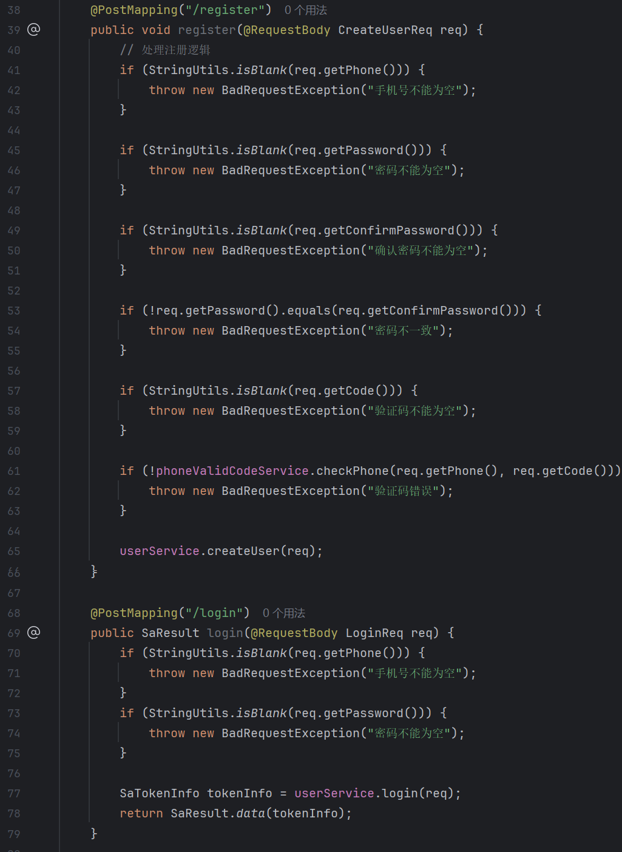Viewport: 622px width, 852px height.
Task: Click SaResult.data call on line 78
Action: pos(251,813)
